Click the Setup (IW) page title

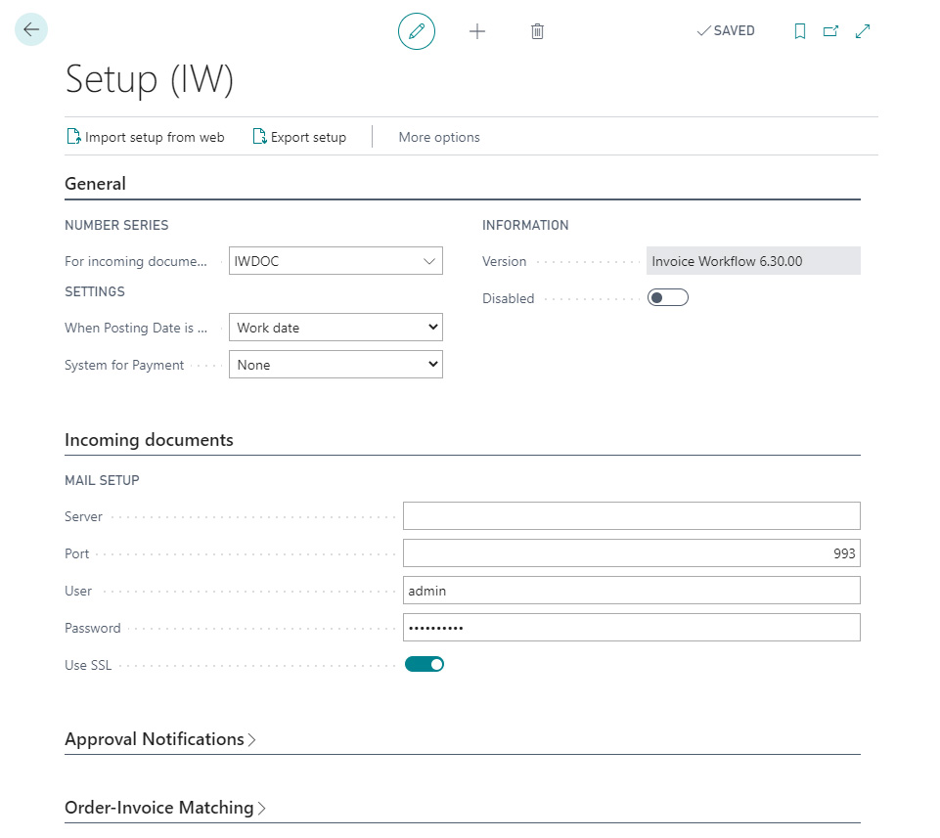tap(150, 80)
